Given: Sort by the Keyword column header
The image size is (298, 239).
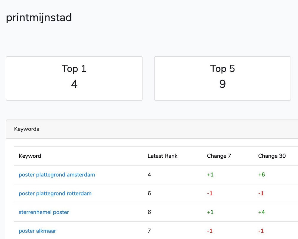Looking at the screenshot, I should 30,156.
